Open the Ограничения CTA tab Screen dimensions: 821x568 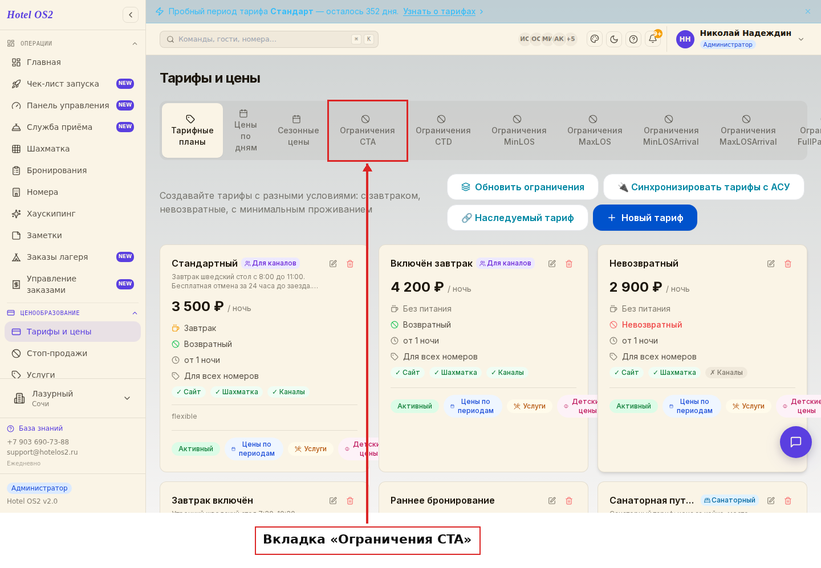368,130
